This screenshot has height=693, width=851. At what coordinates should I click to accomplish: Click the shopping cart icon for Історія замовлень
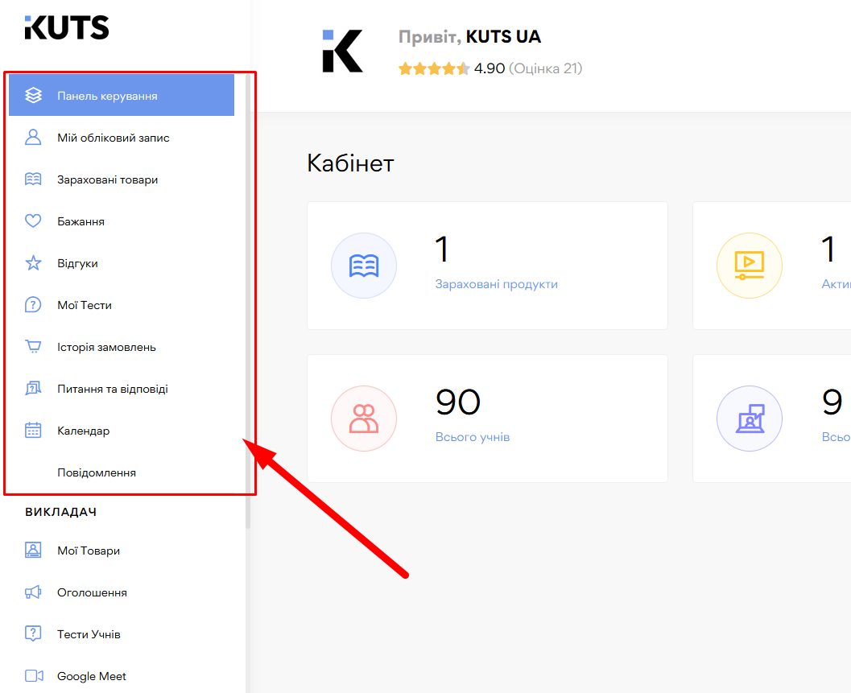(x=33, y=347)
